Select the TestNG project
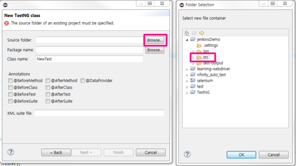296x166 pixels. [x=200, y=92]
